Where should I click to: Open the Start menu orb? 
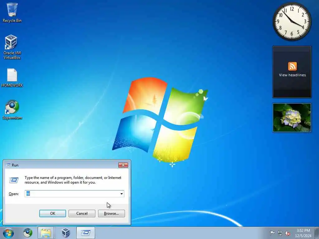click(8, 233)
